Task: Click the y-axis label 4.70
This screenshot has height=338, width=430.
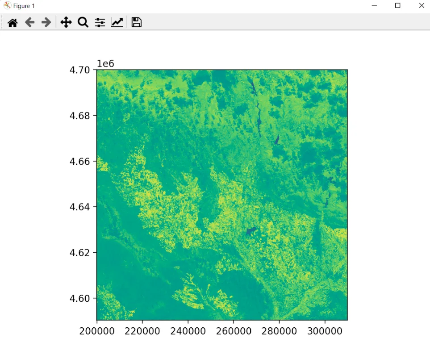Action: [x=79, y=70]
